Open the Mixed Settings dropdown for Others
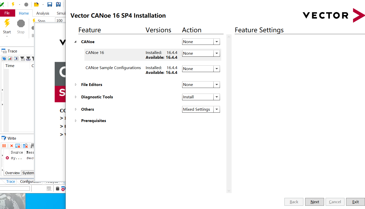Screen dimensions: 365x209 [x=216, y=109]
